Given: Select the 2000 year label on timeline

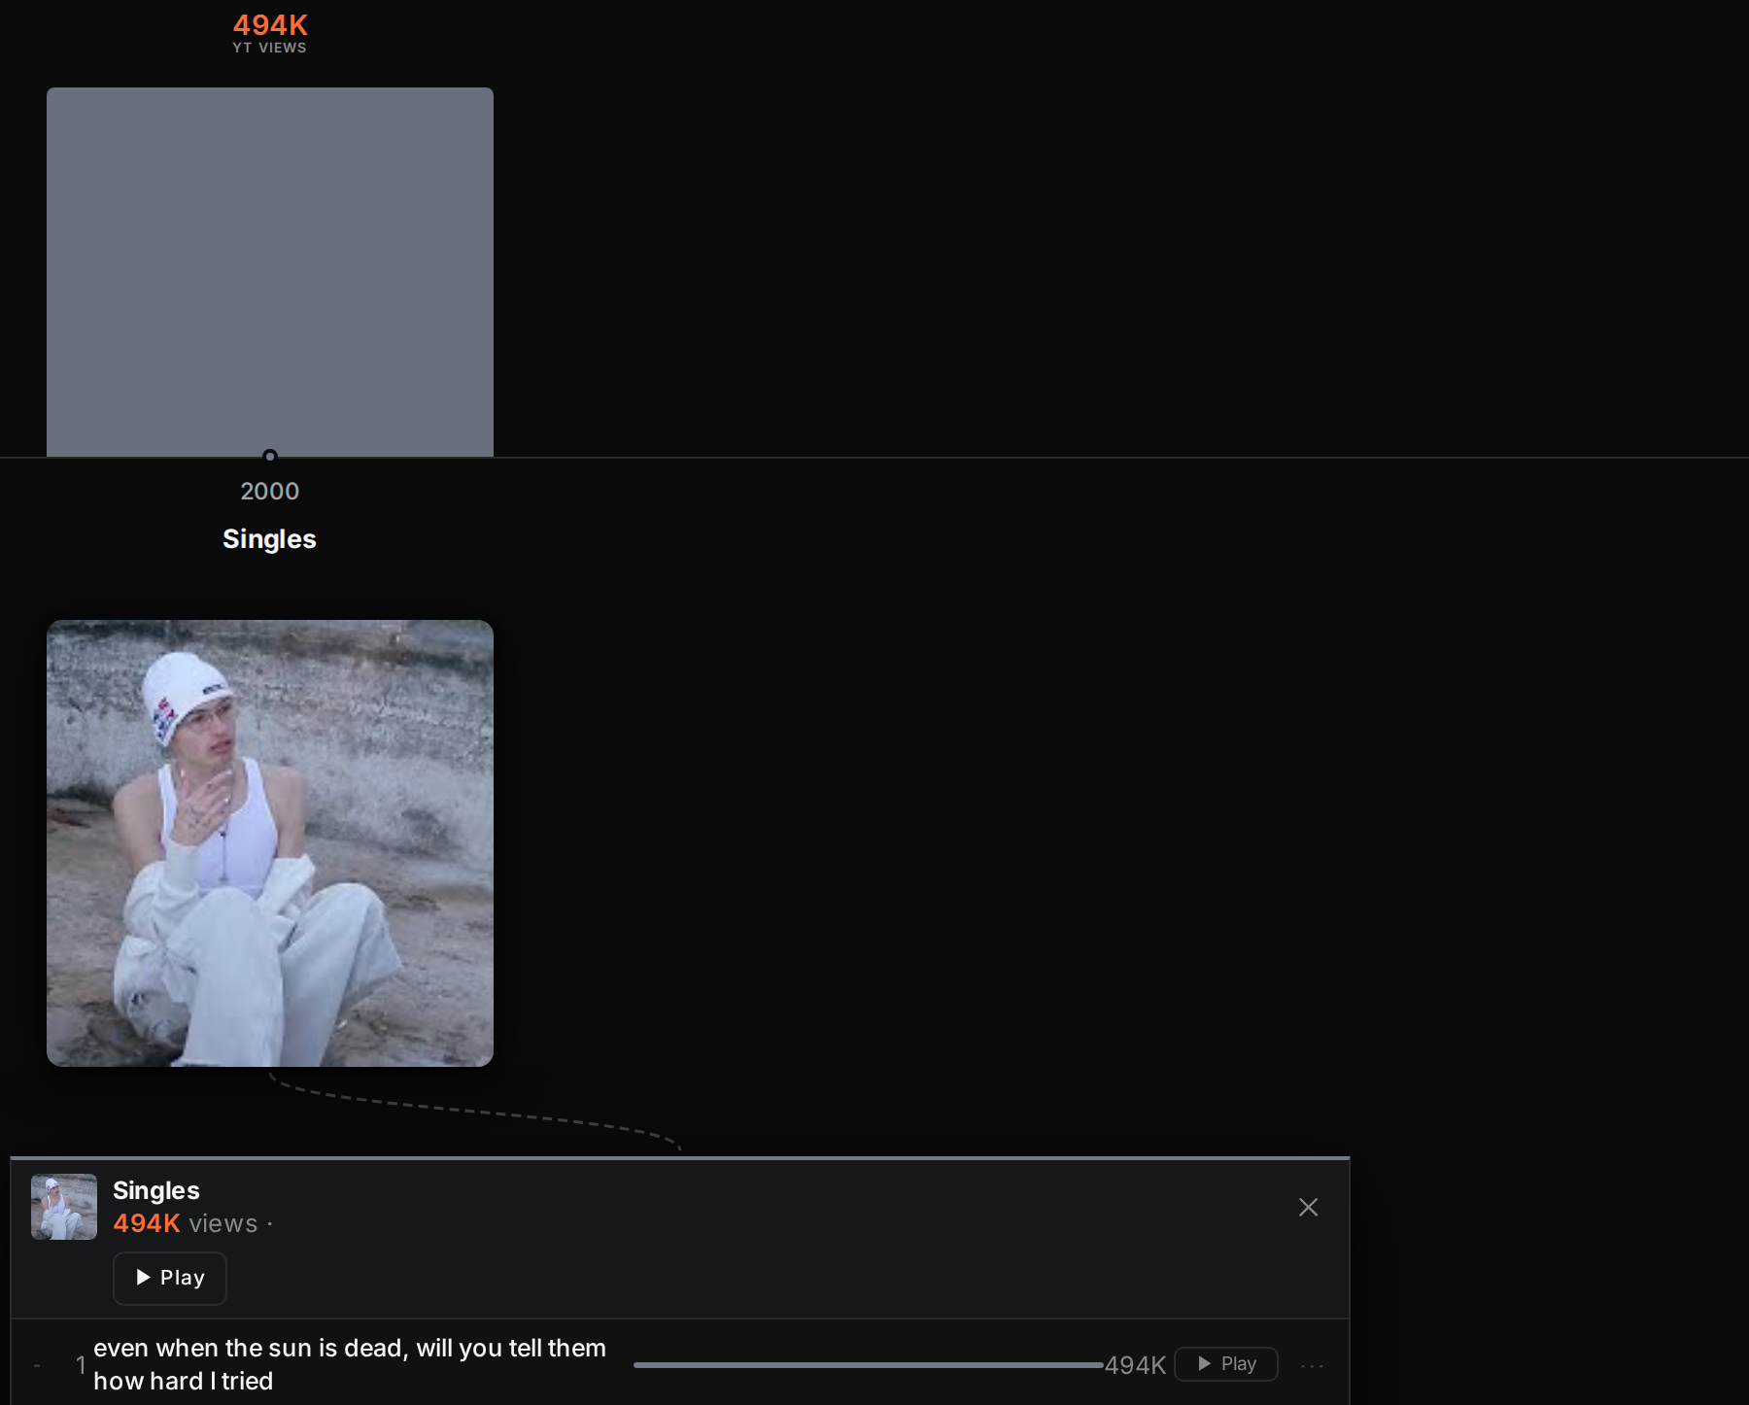Looking at the screenshot, I should point(270,492).
